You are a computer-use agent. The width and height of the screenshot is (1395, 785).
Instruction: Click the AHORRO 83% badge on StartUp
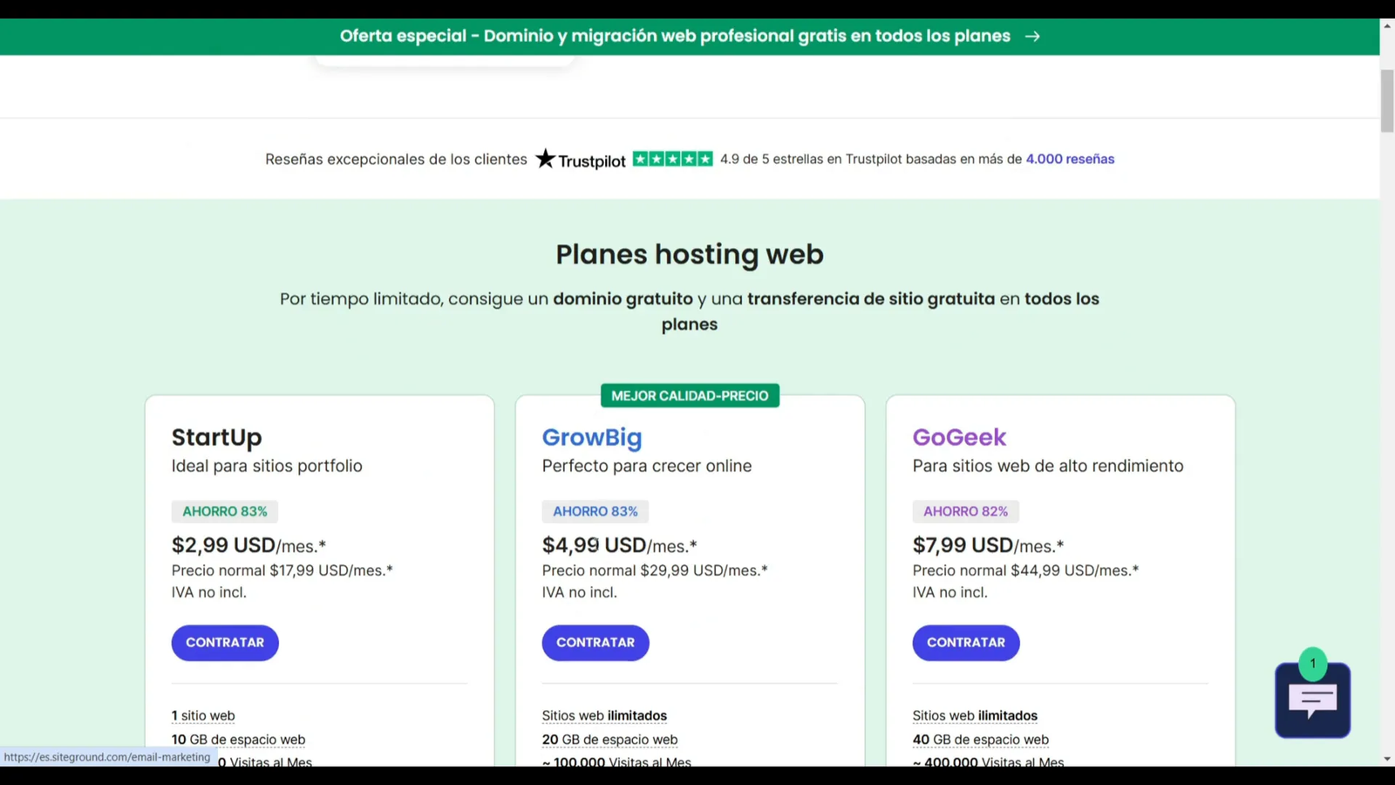224,511
